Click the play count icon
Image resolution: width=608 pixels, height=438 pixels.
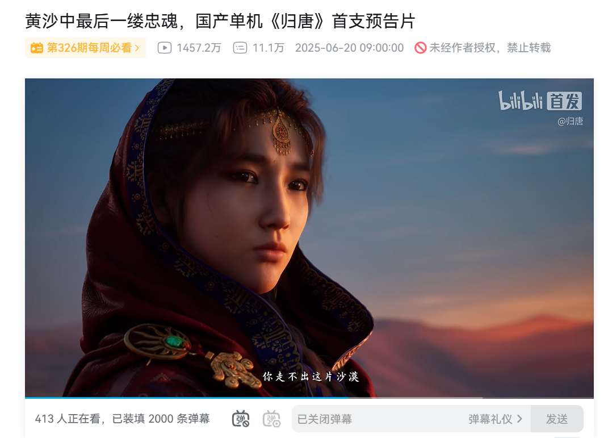pyautogui.click(x=165, y=48)
